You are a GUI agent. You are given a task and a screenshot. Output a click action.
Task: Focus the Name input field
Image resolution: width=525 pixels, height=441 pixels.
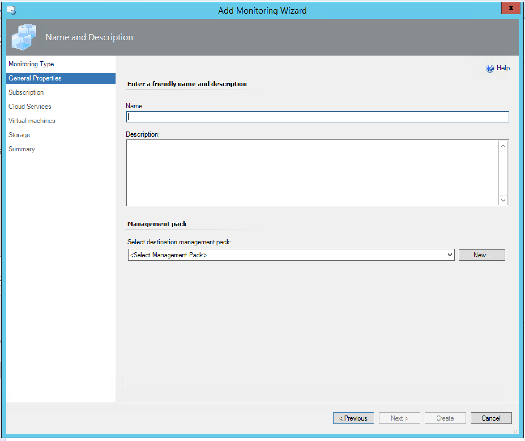click(317, 117)
